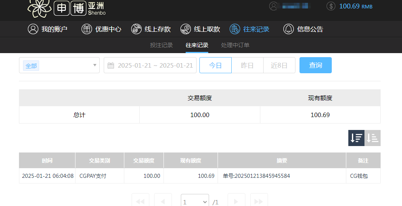
Task: Click the dollar balance icon in header
Action: (x=331, y=6)
